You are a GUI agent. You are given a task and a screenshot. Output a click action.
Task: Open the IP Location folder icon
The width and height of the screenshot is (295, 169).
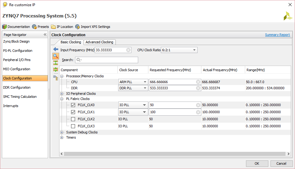53,27
